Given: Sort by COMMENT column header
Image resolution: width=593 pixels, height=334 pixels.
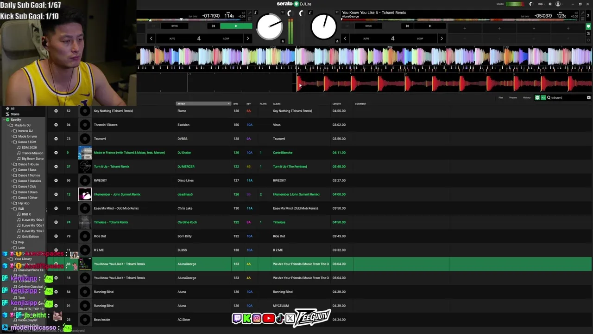Looking at the screenshot, I should tap(360, 104).
